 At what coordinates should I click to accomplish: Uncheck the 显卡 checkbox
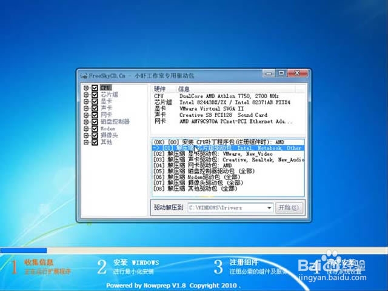point(95,101)
